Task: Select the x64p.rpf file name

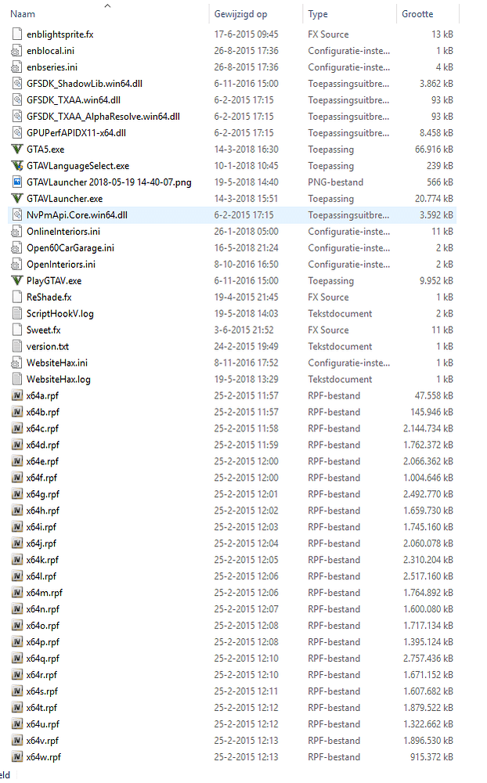Action: tap(43, 642)
